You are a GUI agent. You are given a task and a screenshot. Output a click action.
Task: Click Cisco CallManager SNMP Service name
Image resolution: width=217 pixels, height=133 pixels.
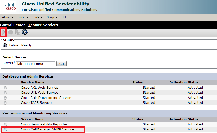coord(48,129)
